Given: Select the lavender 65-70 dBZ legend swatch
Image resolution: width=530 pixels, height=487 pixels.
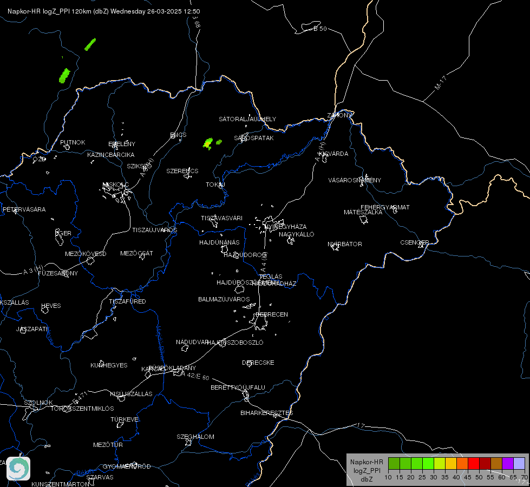Looking at the screenshot, I should (519, 463).
